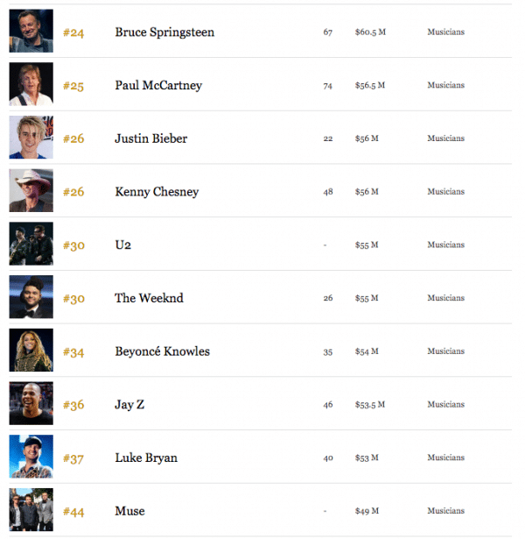The width and height of the screenshot is (525, 539).
Task: Click Jay Z's thumbnail photo
Action: click(x=31, y=403)
